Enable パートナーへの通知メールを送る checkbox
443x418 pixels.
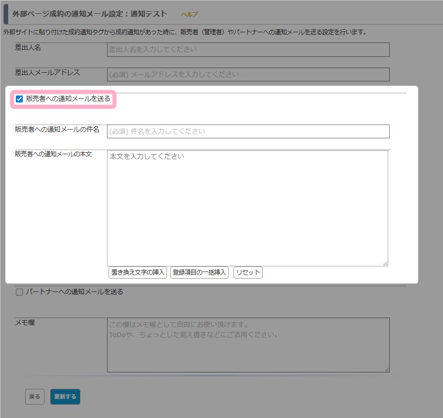click(x=19, y=292)
